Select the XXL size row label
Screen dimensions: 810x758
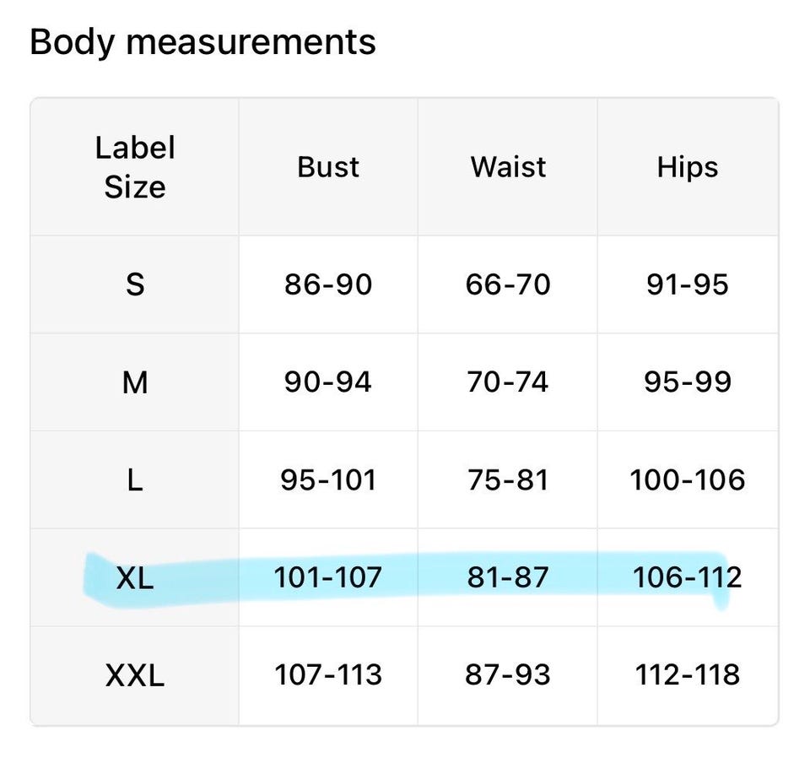135,674
